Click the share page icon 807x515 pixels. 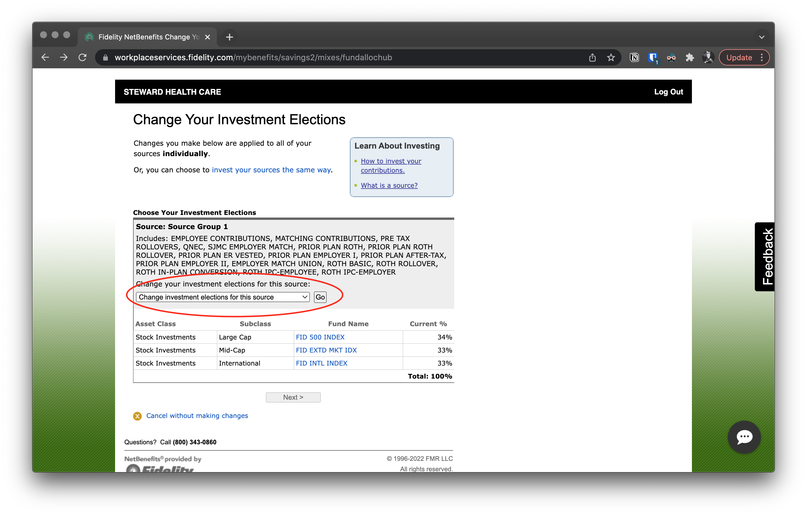coord(592,57)
